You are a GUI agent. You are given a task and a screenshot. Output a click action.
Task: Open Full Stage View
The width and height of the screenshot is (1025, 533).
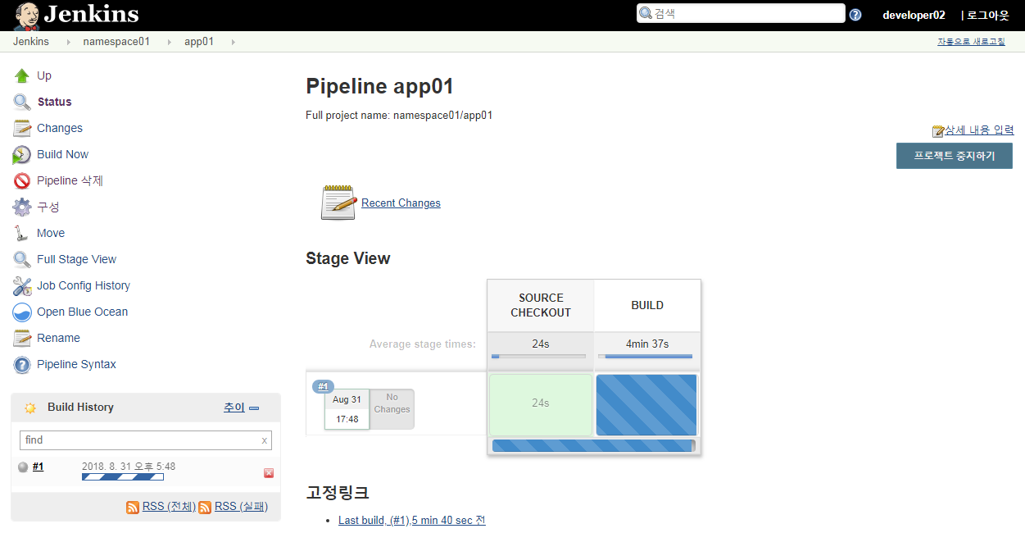(x=76, y=259)
